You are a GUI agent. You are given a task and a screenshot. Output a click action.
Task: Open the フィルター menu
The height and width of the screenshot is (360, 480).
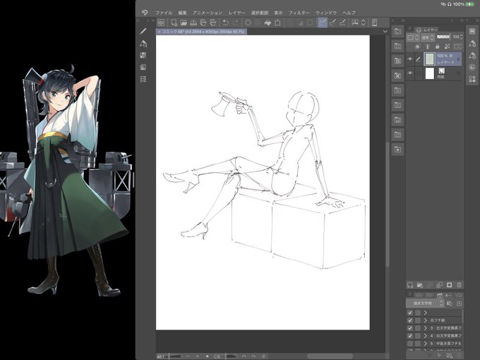point(299,13)
